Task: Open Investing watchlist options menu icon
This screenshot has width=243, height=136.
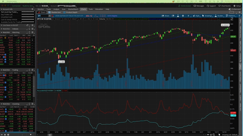Action: point(33,104)
